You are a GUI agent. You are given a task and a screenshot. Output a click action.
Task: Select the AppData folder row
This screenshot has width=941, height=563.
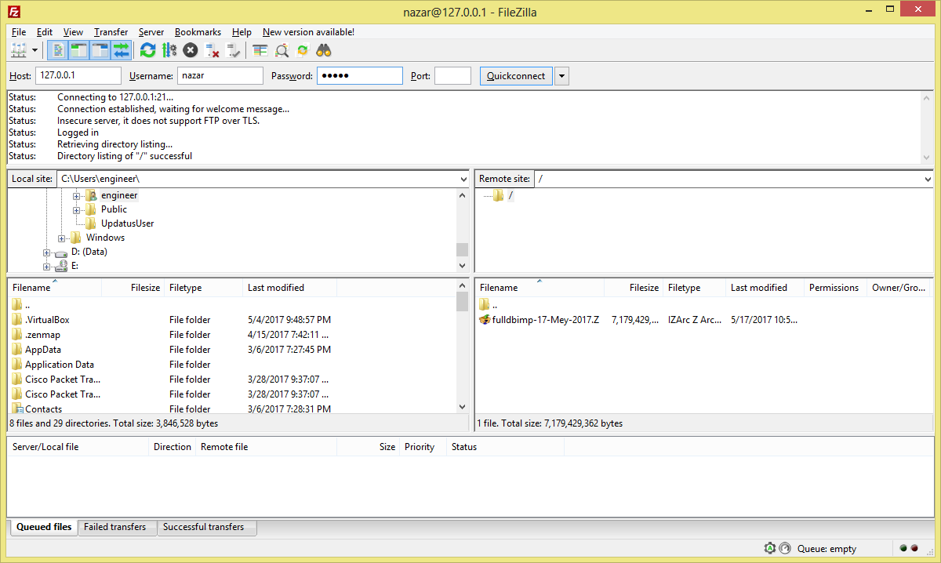(x=231, y=350)
